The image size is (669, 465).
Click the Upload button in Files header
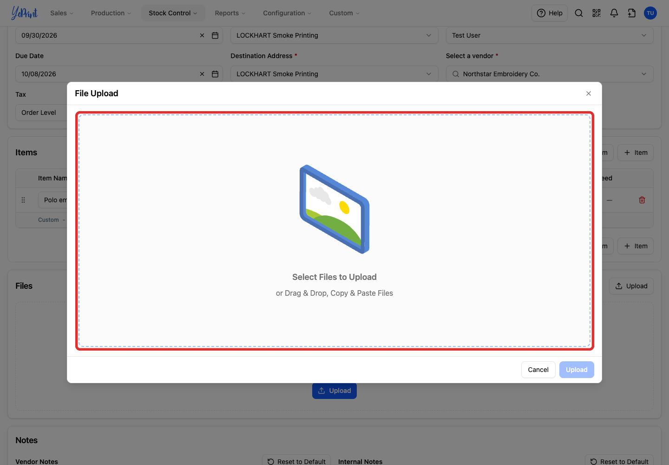click(x=631, y=286)
